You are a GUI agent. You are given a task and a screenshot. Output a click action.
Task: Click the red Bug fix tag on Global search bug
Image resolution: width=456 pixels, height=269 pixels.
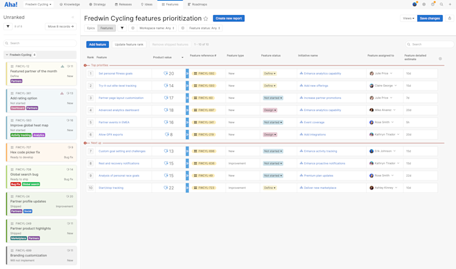[15, 184]
